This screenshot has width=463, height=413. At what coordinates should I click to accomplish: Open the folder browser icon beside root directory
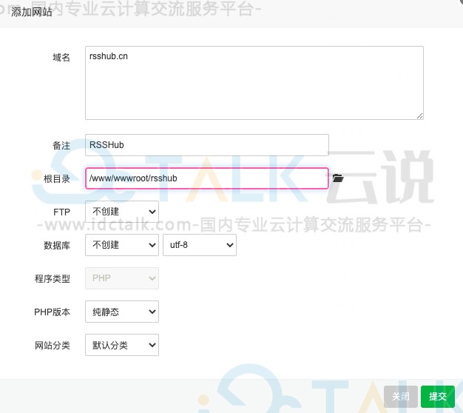[338, 178]
